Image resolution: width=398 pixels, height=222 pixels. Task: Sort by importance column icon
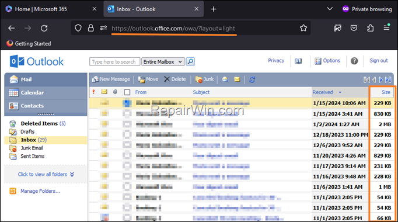click(x=93, y=92)
